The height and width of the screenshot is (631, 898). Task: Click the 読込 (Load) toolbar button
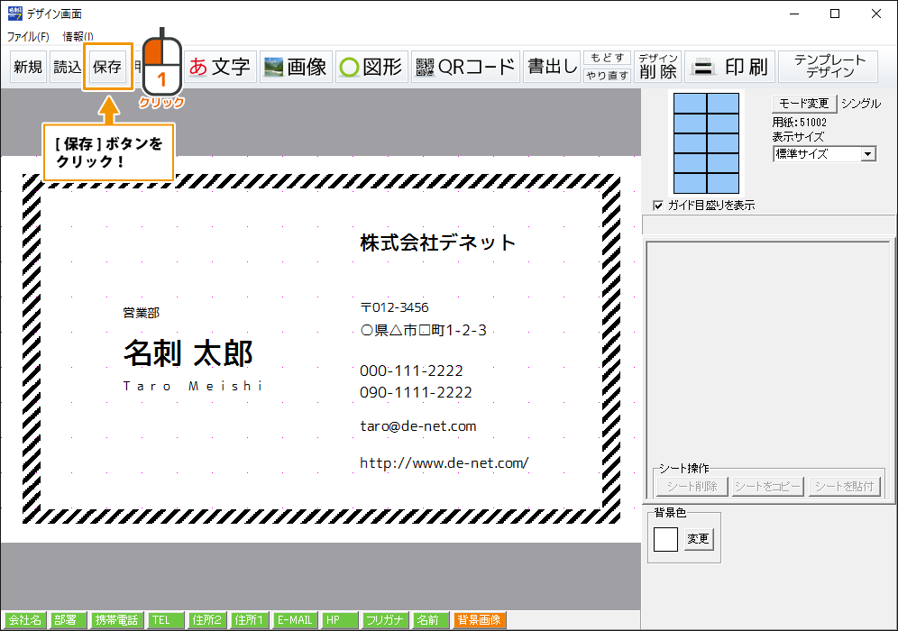(x=67, y=67)
